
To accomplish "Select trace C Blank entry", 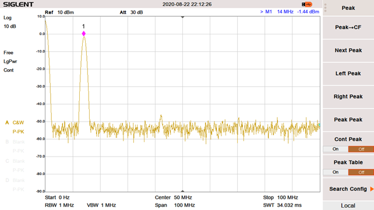I will 15,161.
